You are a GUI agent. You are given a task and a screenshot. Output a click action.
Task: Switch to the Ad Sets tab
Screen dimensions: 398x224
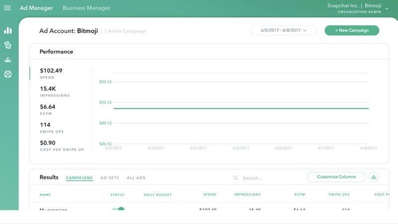click(x=110, y=178)
